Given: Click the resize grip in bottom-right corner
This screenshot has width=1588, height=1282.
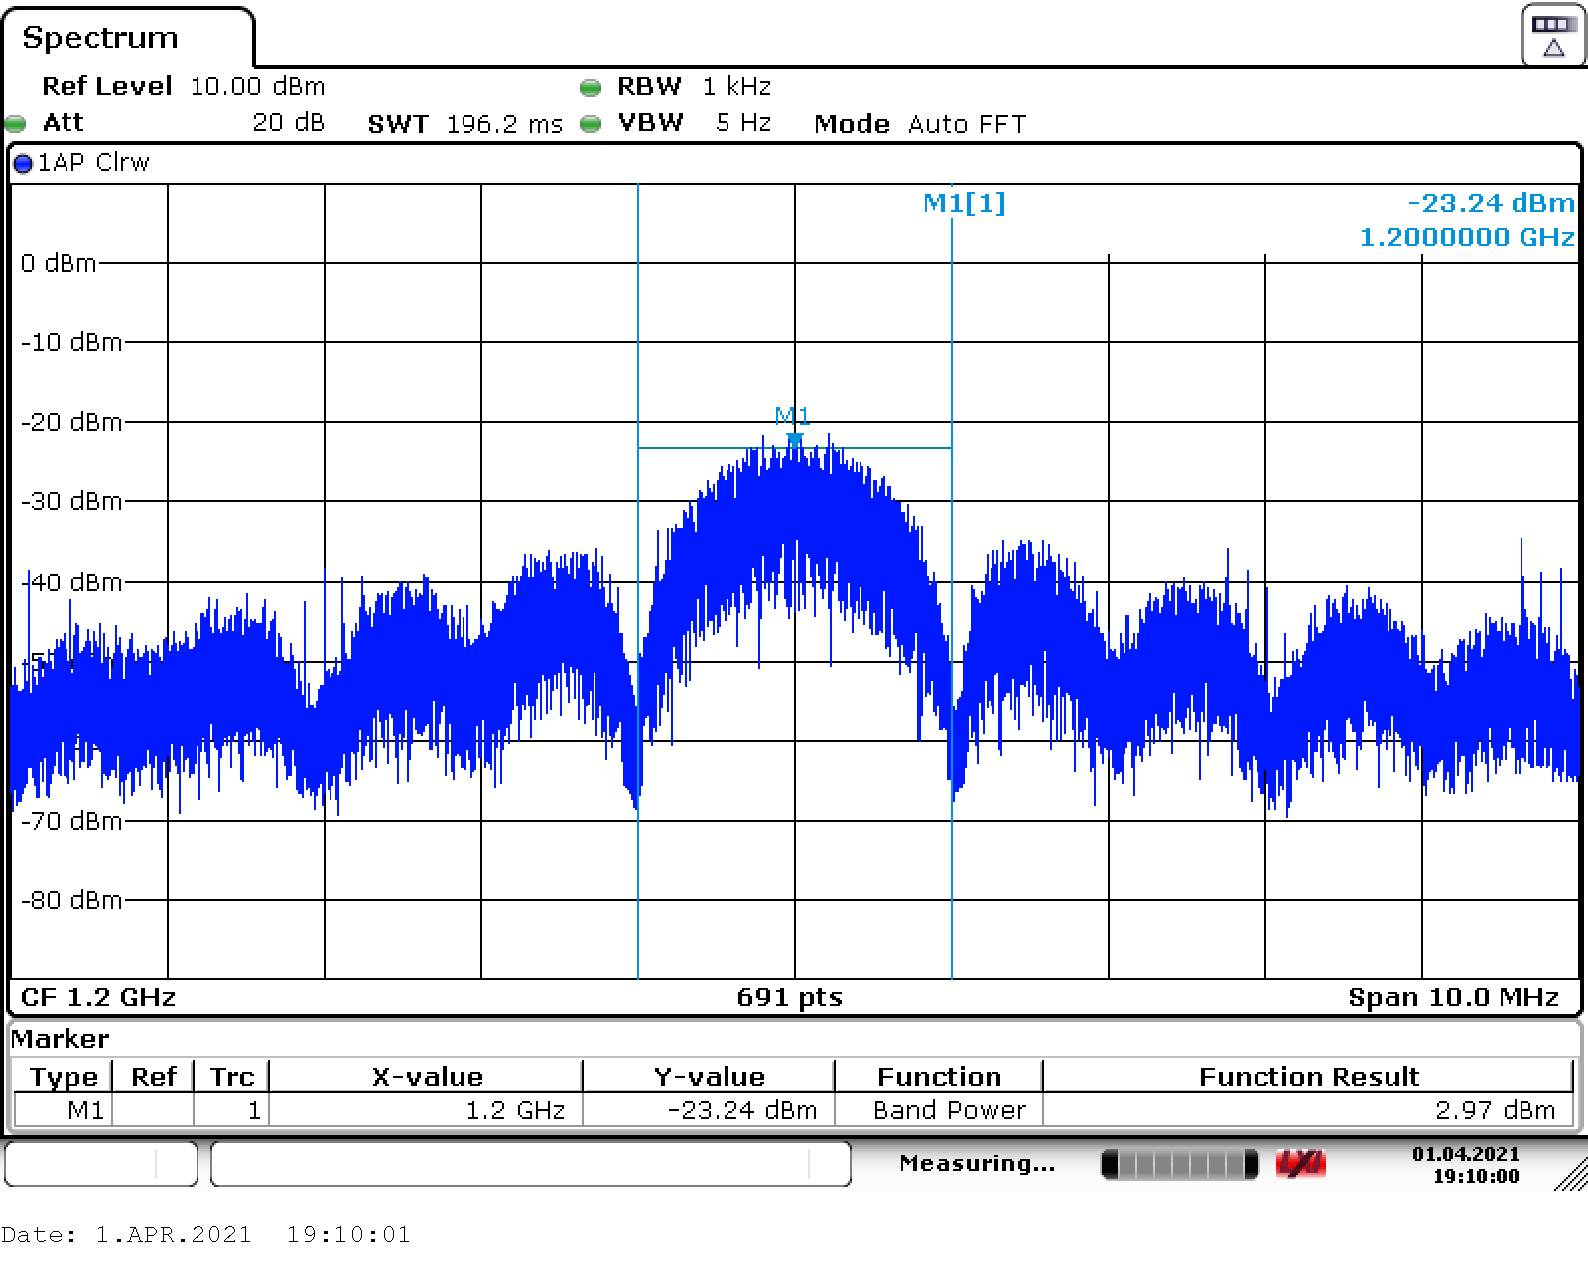Looking at the screenshot, I should click(x=1569, y=1173).
